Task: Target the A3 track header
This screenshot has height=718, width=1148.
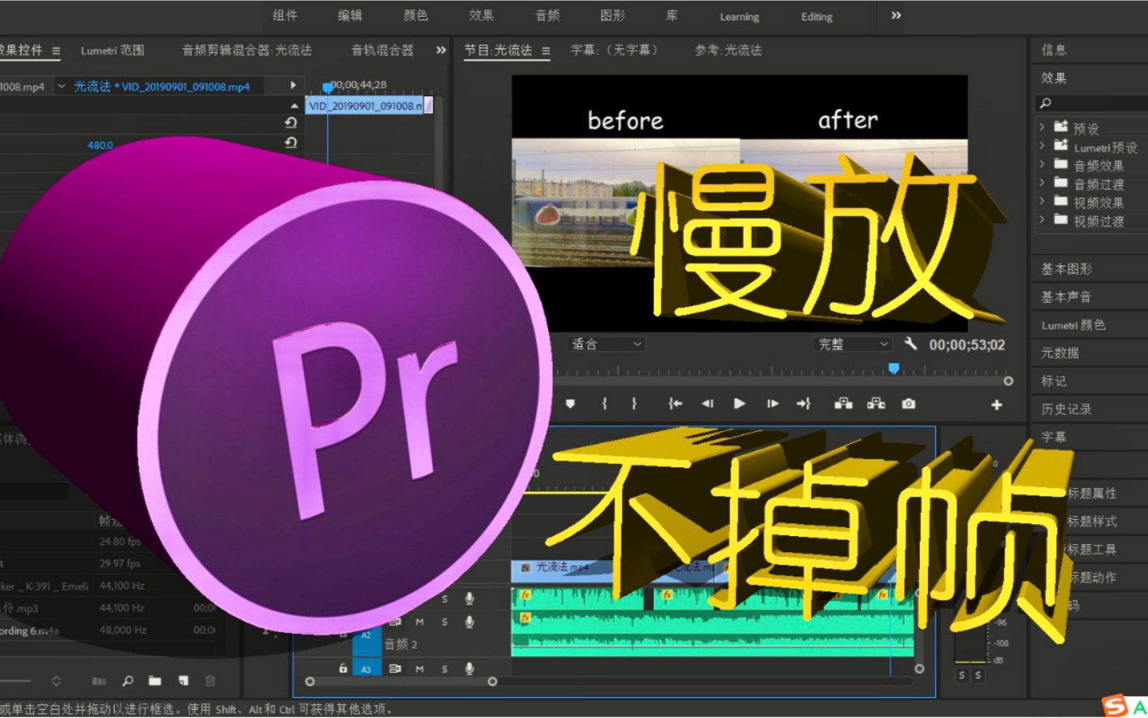Action: click(366, 669)
